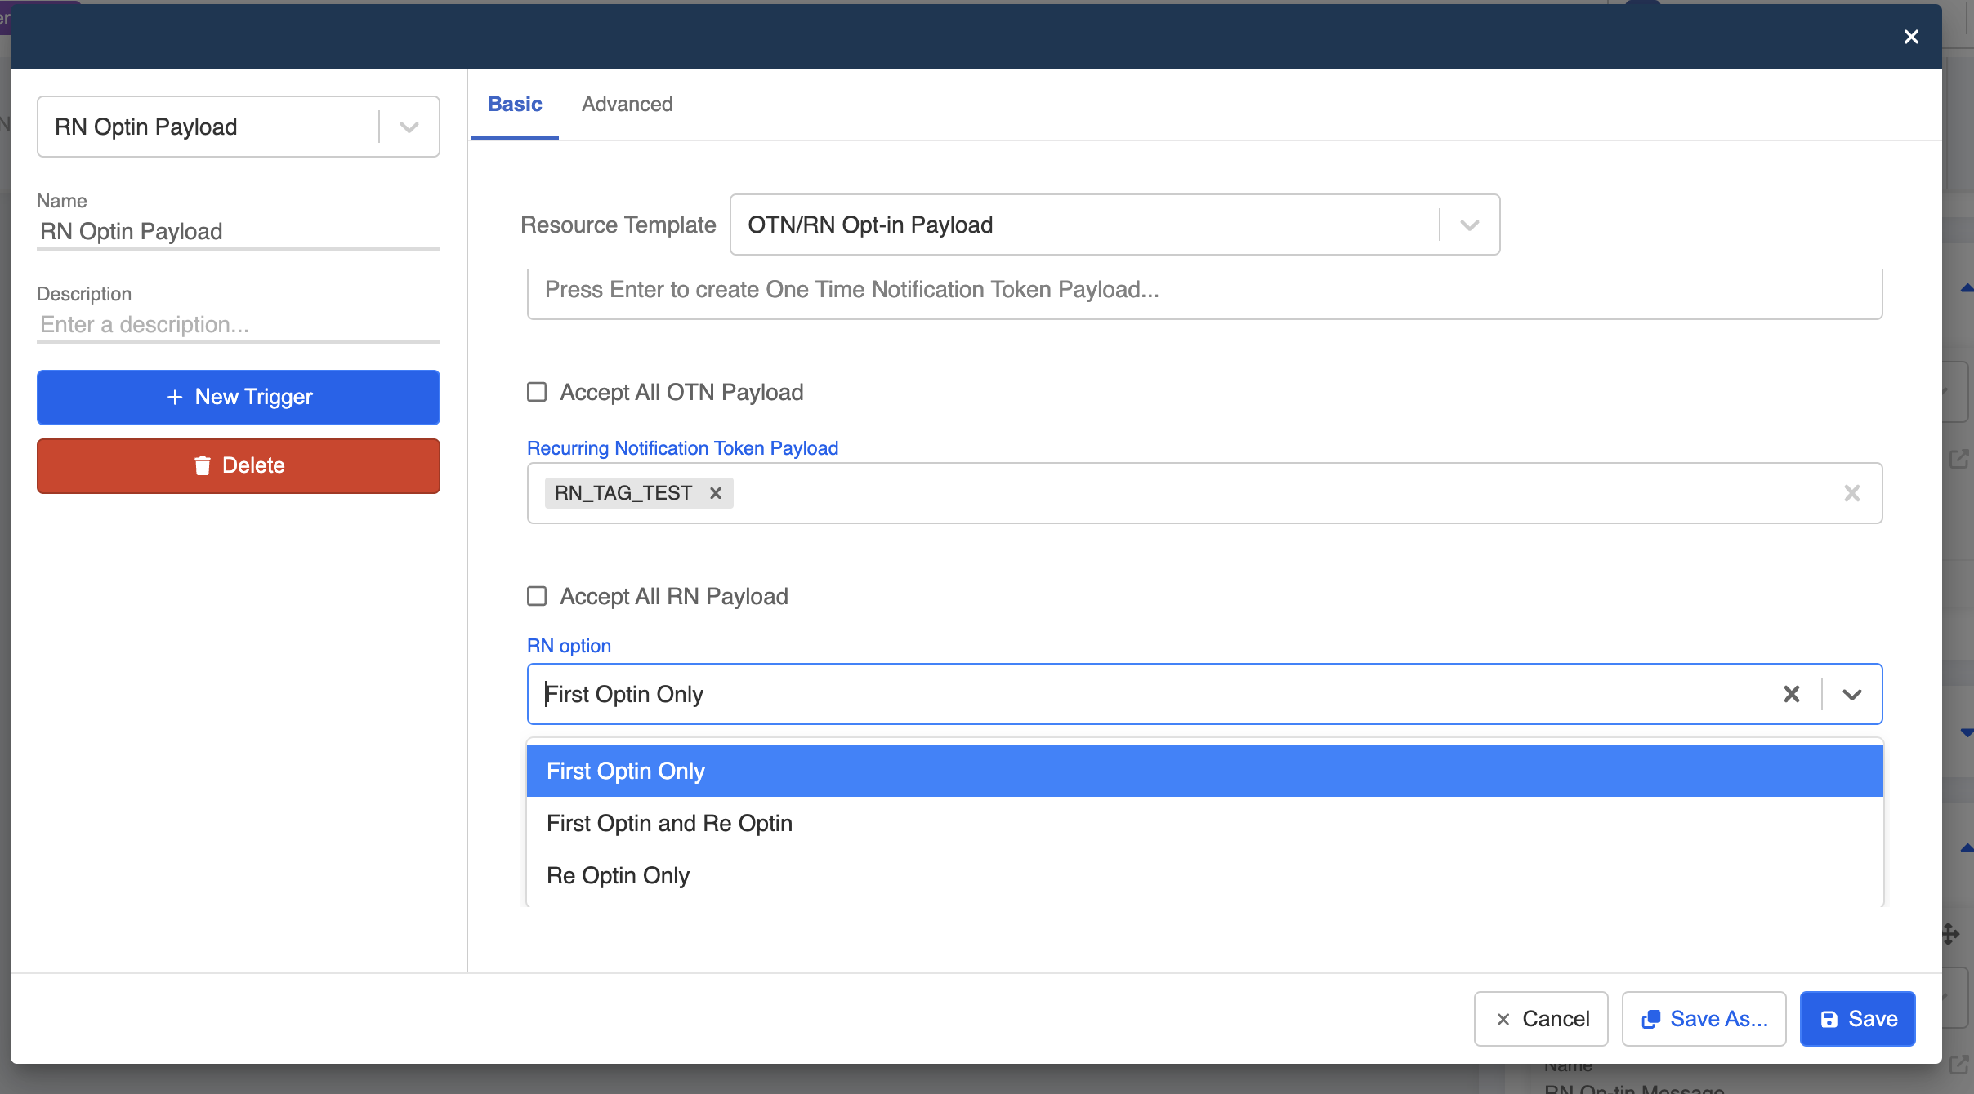This screenshot has height=1094, width=1974.
Task: Switch to the Advanced tab
Action: click(x=627, y=104)
